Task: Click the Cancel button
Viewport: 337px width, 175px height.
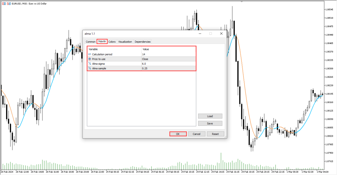Action: (196, 134)
